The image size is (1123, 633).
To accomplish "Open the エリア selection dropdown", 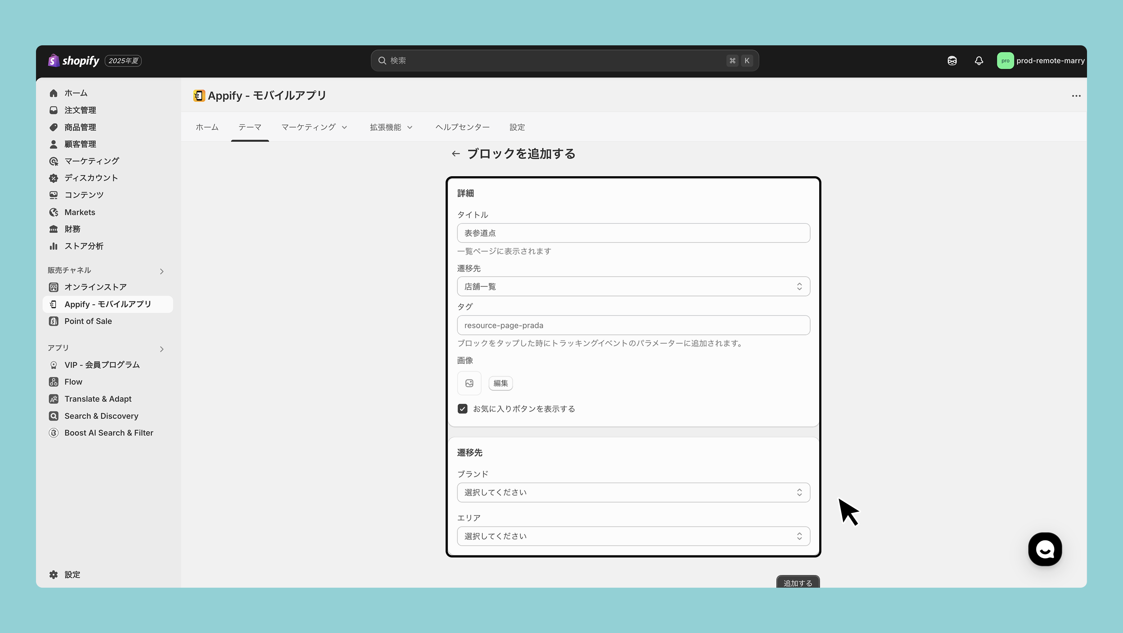I will (x=633, y=536).
